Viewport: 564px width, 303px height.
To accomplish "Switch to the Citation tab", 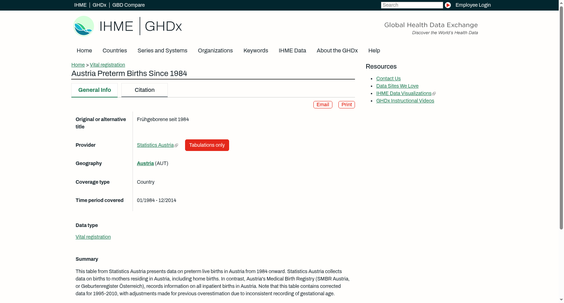I will pyautogui.click(x=145, y=90).
